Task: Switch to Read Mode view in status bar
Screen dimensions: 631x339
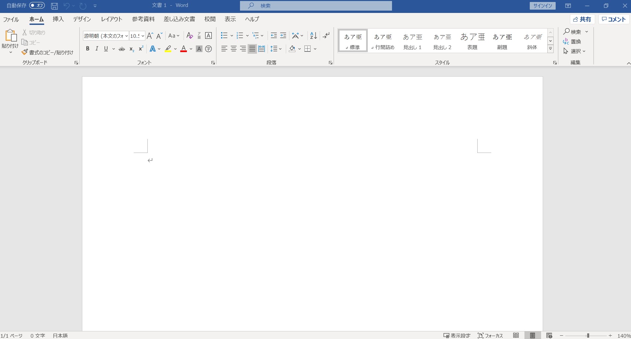Action: click(516, 335)
